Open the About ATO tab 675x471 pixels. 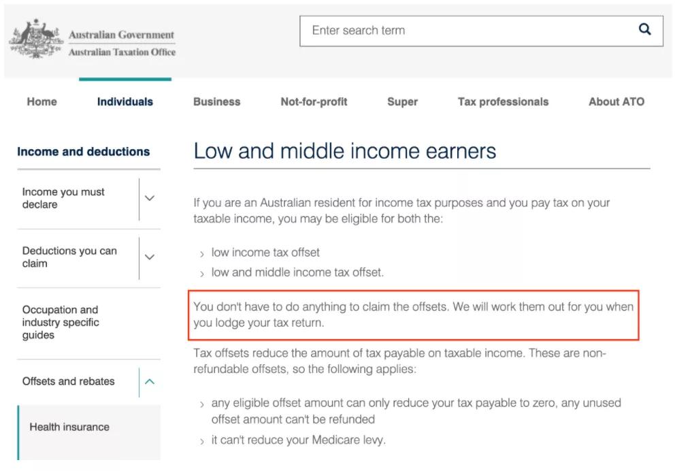(616, 101)
